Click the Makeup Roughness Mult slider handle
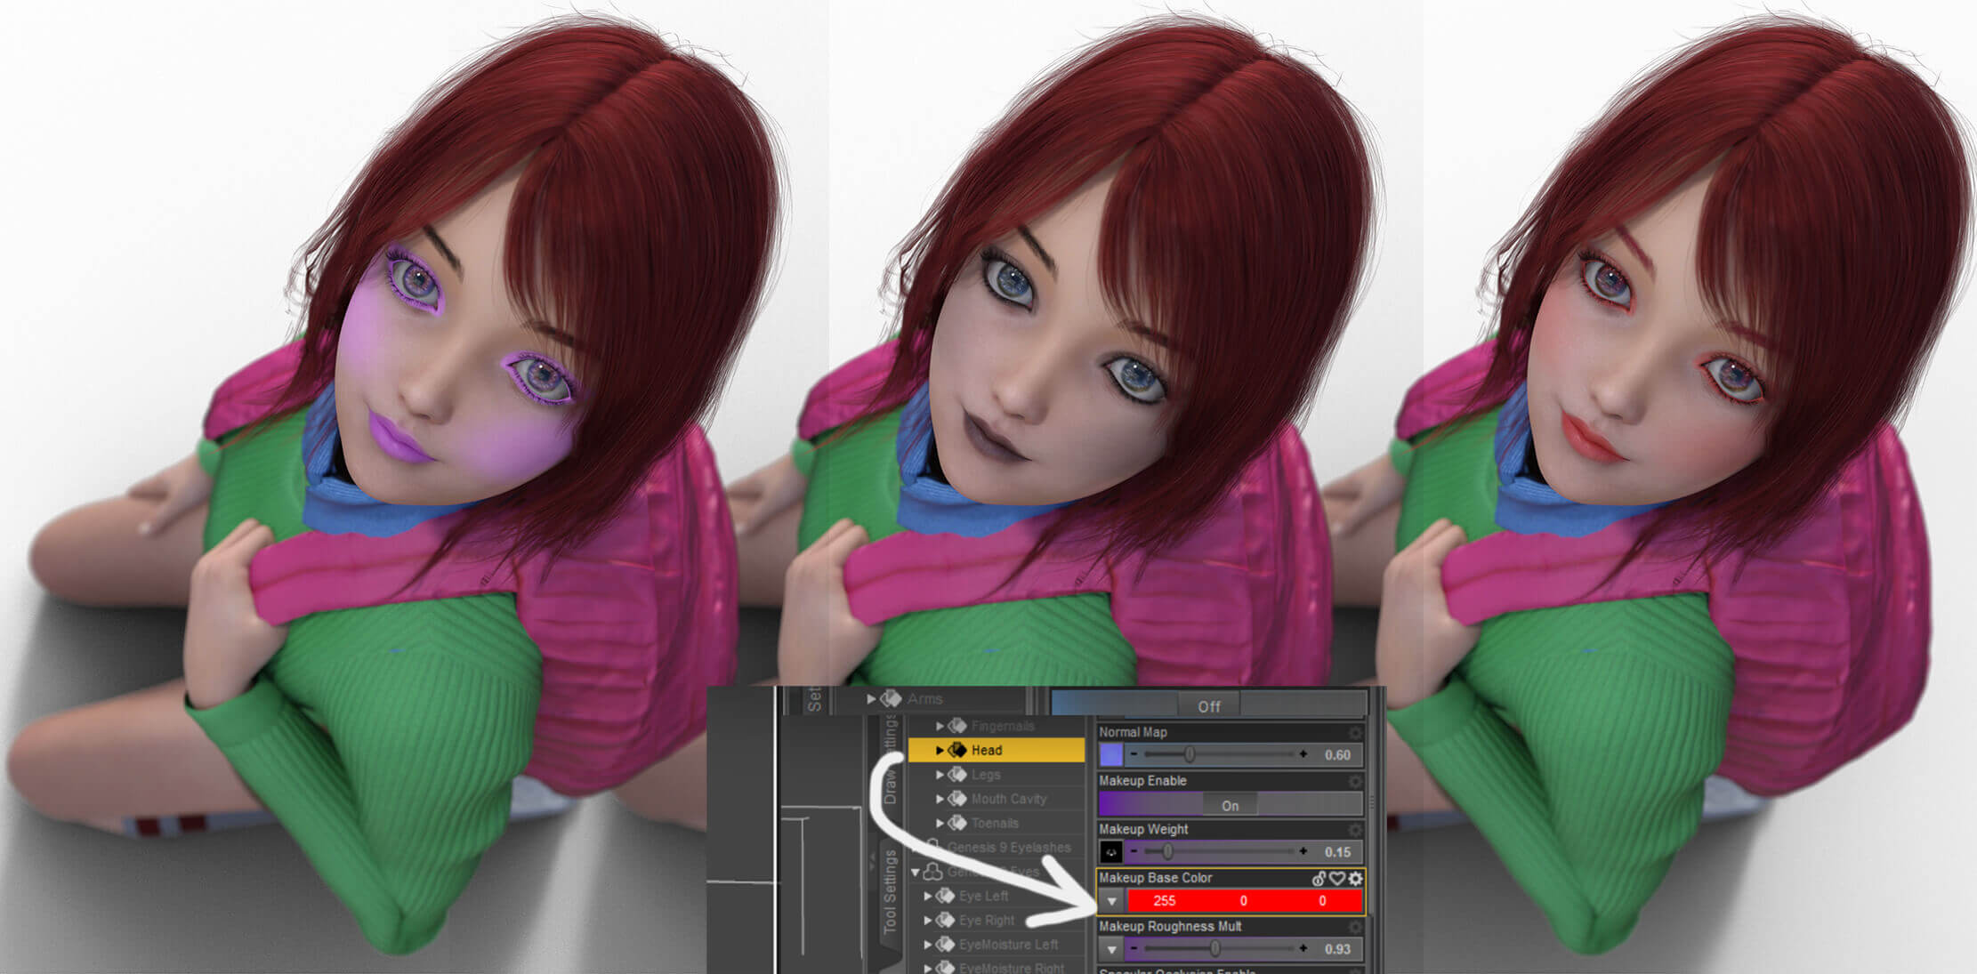Viewport: 1977px width, 974px height. pos(1214,949)
